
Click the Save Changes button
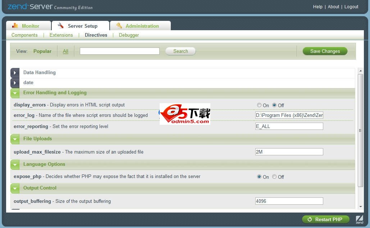[x=325, y=51]
